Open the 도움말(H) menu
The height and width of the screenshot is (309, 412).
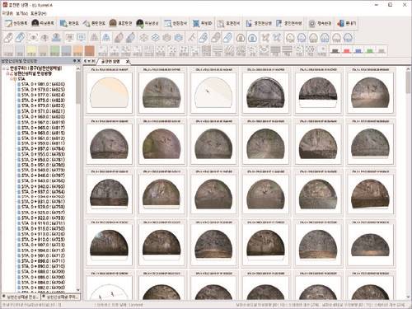[x=39, y=13]
